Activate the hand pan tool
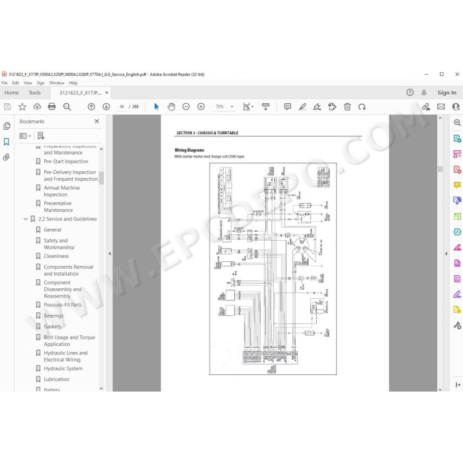The width and height of the screenshot is (463, 463). click(x=171, y=106)
